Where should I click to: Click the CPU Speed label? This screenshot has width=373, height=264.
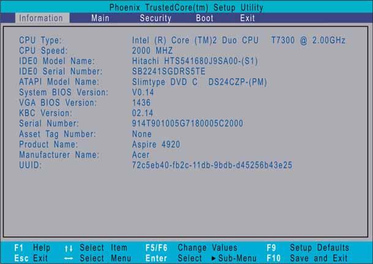43,51
